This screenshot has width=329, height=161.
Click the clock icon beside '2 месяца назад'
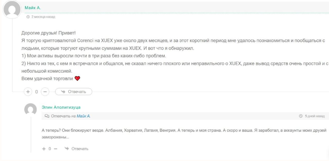(28, 17)
